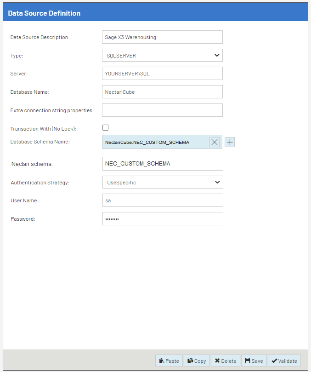Viewport: 311px width, 372px height.
Task: Click the Data Source Definition header title
Action: [x=44, y=13]
